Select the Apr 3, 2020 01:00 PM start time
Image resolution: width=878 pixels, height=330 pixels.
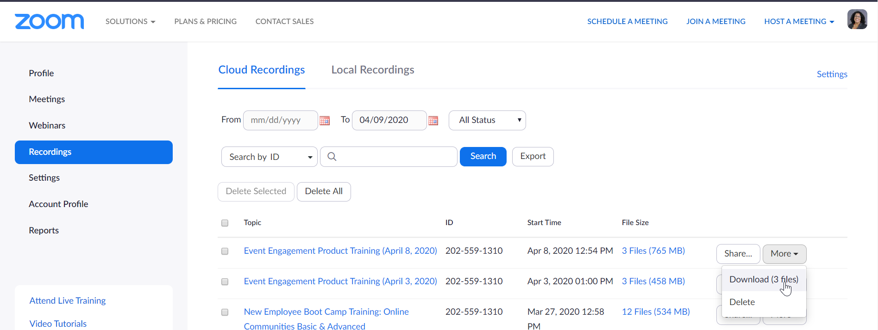click(x=570, y=281)
